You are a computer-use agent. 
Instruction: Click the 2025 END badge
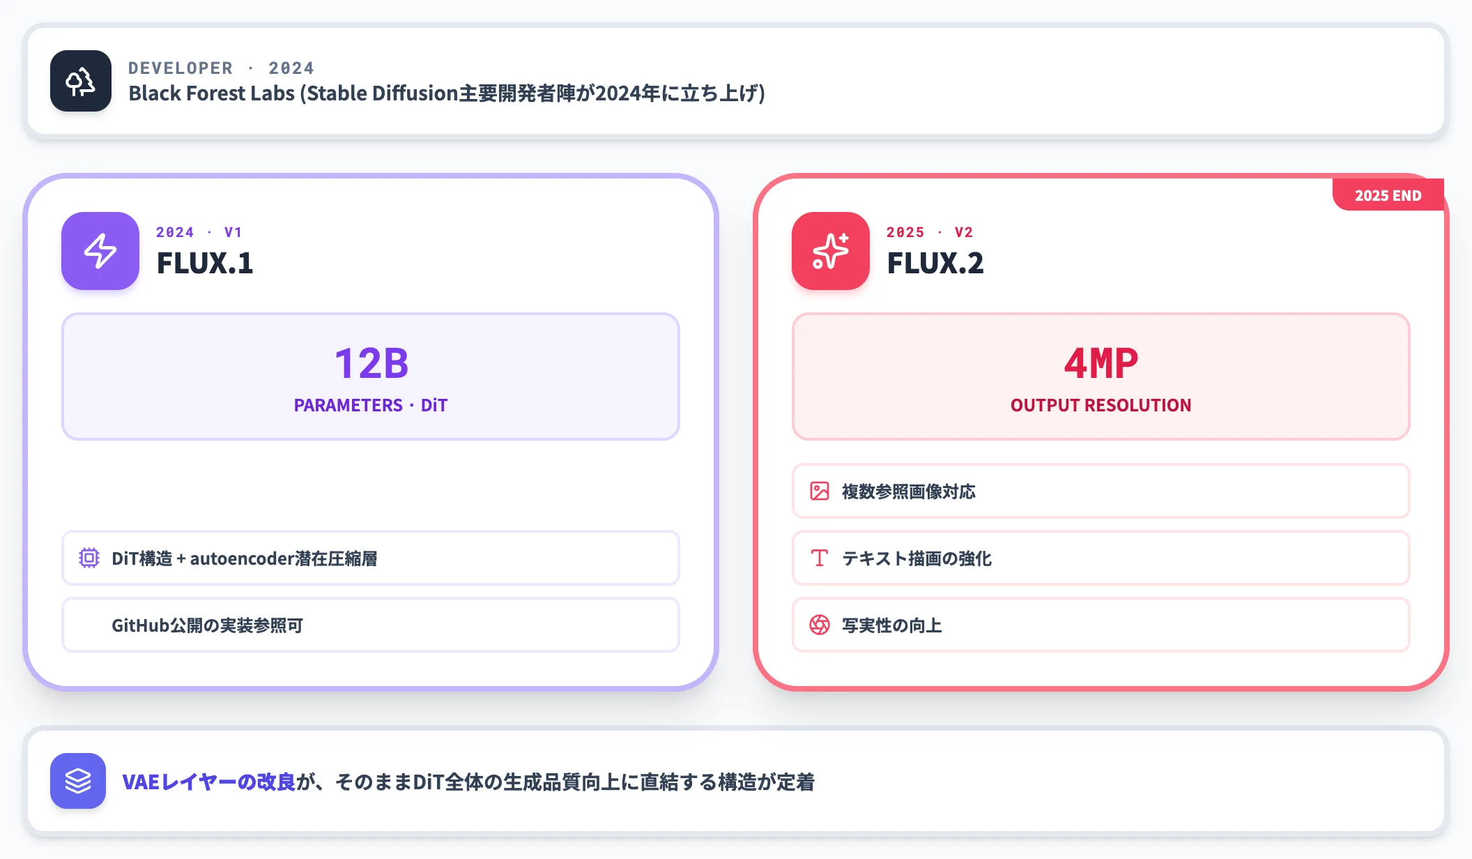1388,195
